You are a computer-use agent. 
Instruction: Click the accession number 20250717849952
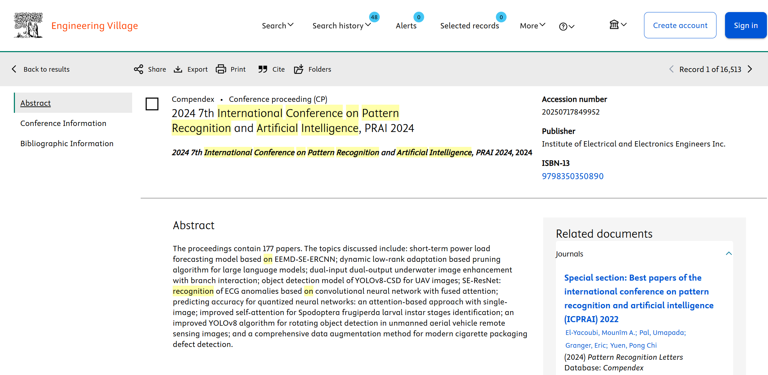[570, 112]
